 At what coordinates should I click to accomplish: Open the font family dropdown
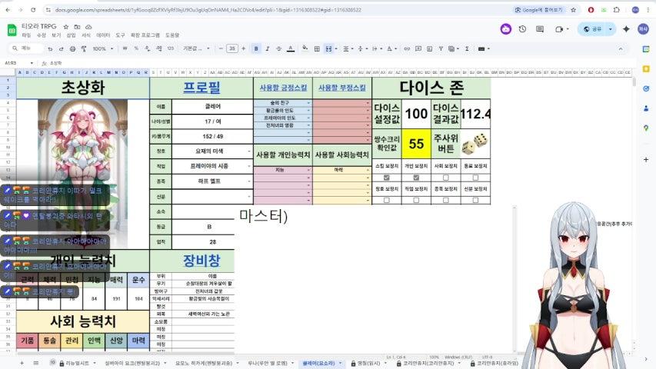196,49
